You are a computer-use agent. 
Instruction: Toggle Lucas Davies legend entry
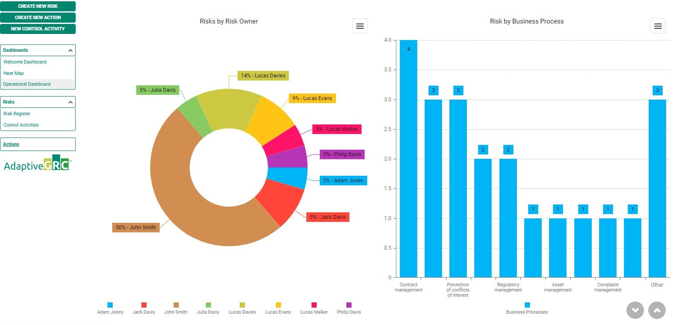point(242,308)
